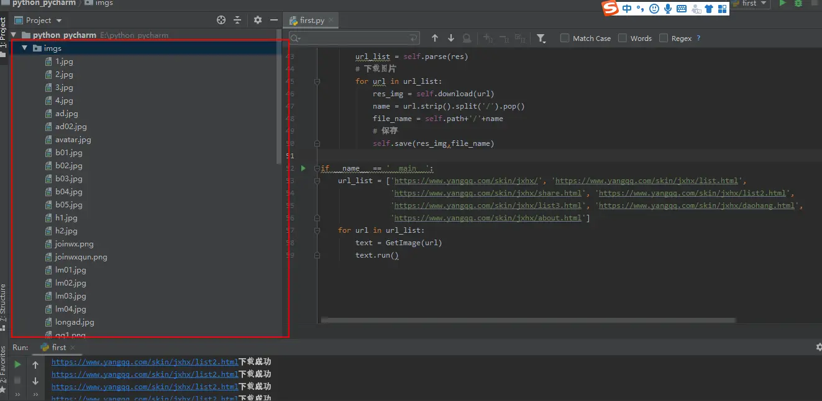
Task: Run the program with top toolbar green arrow
Action: [783, 3]
